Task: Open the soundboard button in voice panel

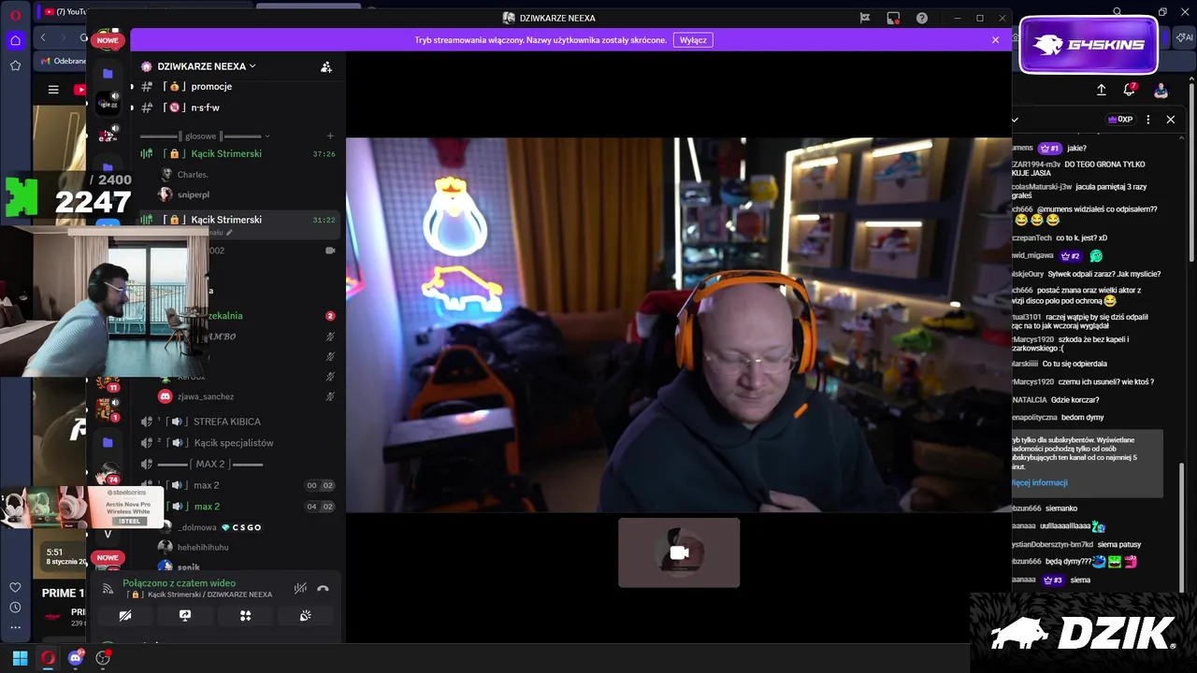Action: (305, 616)
